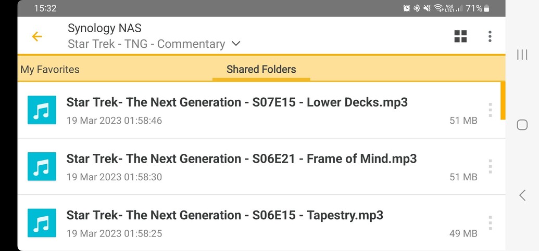This screenshot has width=539, height=251.
Task: Tap the Synology NAS title
Action: coord(105,28)
